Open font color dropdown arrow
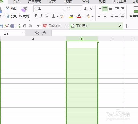This screenshot has width=138, height=124. click(83, 16)
